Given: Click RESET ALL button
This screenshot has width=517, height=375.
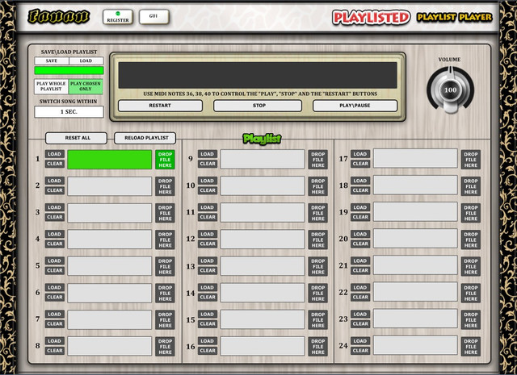Looking at the screenshot, I should (x=76, y=138).
